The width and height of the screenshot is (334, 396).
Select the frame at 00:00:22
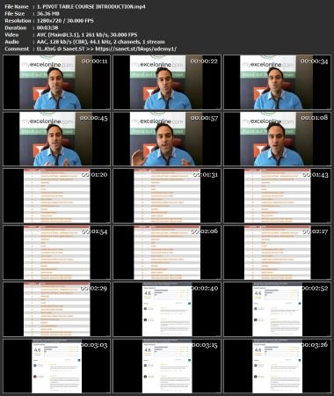[x=167, y=82]
